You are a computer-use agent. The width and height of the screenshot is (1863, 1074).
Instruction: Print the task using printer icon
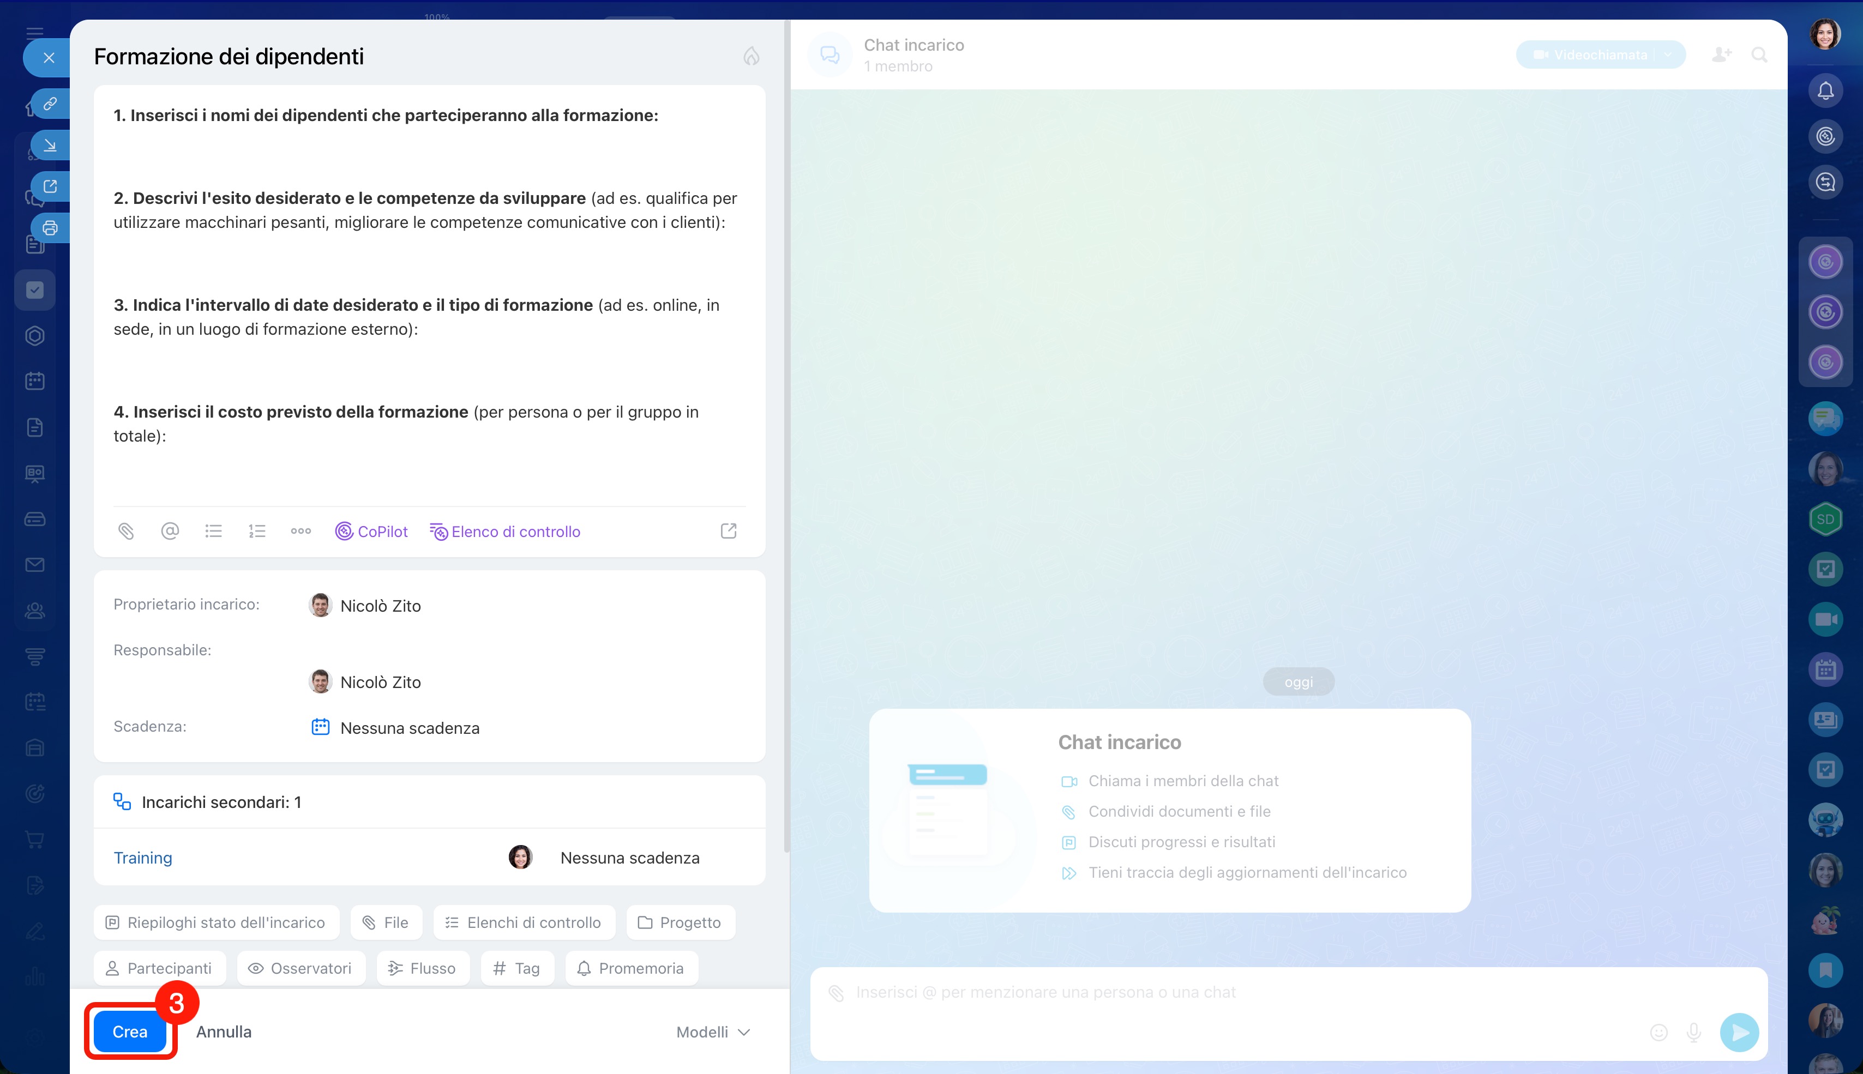click(x=50, y=228)
